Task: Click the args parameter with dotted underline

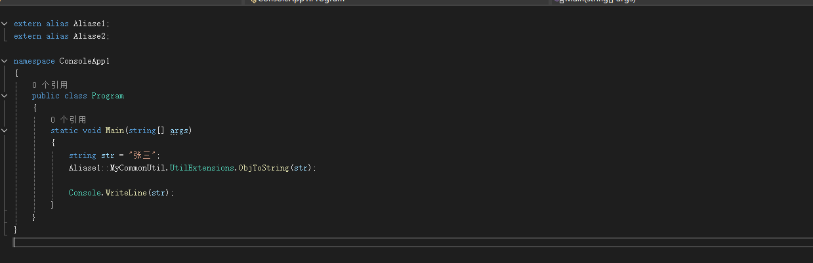Action: click(179, 131)
